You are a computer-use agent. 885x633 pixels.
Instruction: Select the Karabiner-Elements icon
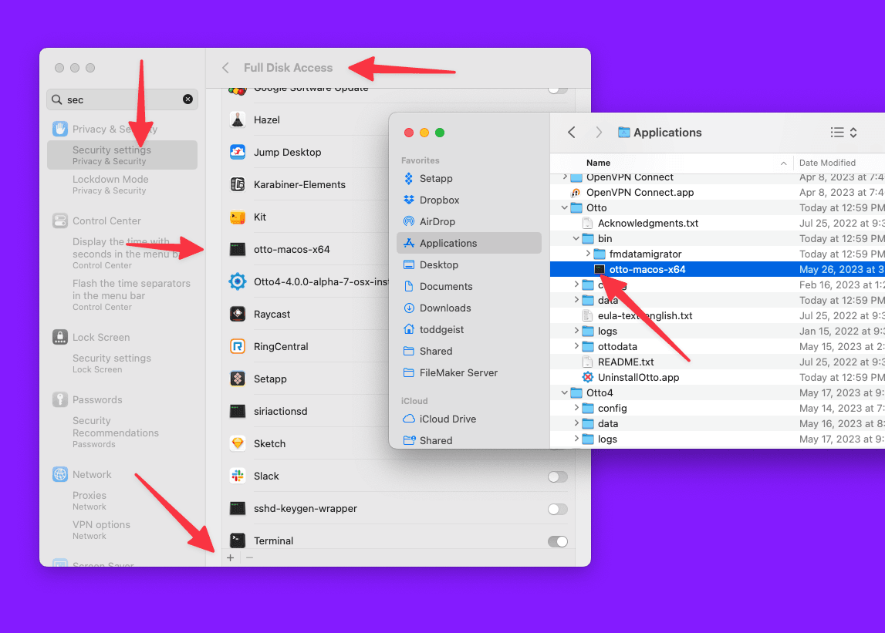pos(237,184)
